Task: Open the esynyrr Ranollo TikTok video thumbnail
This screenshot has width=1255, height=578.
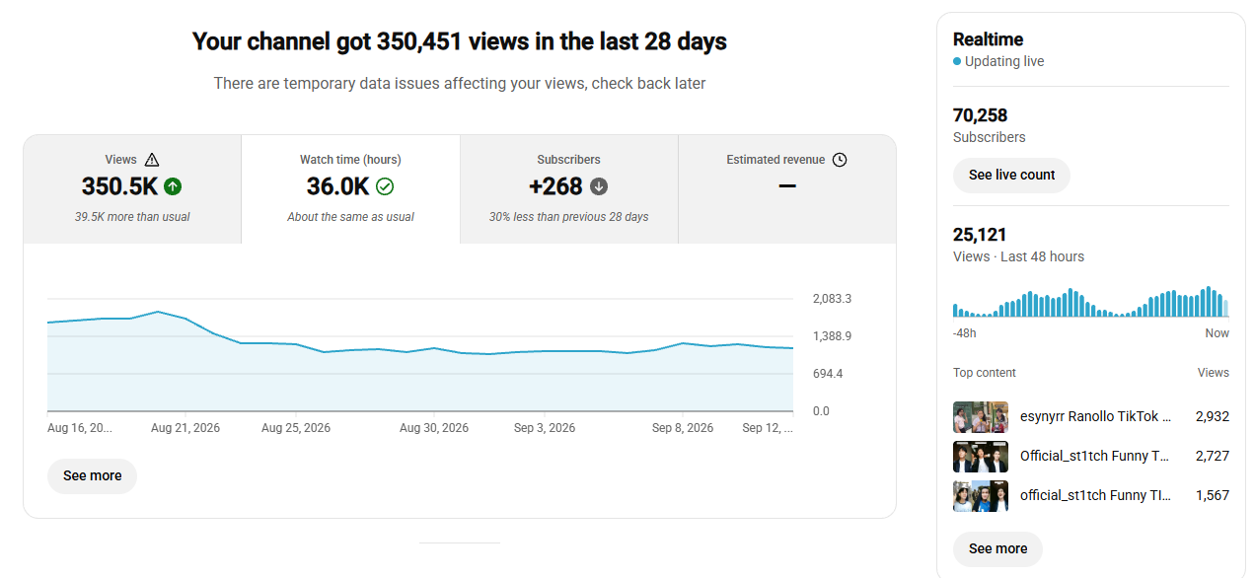Action: (981, 417)
